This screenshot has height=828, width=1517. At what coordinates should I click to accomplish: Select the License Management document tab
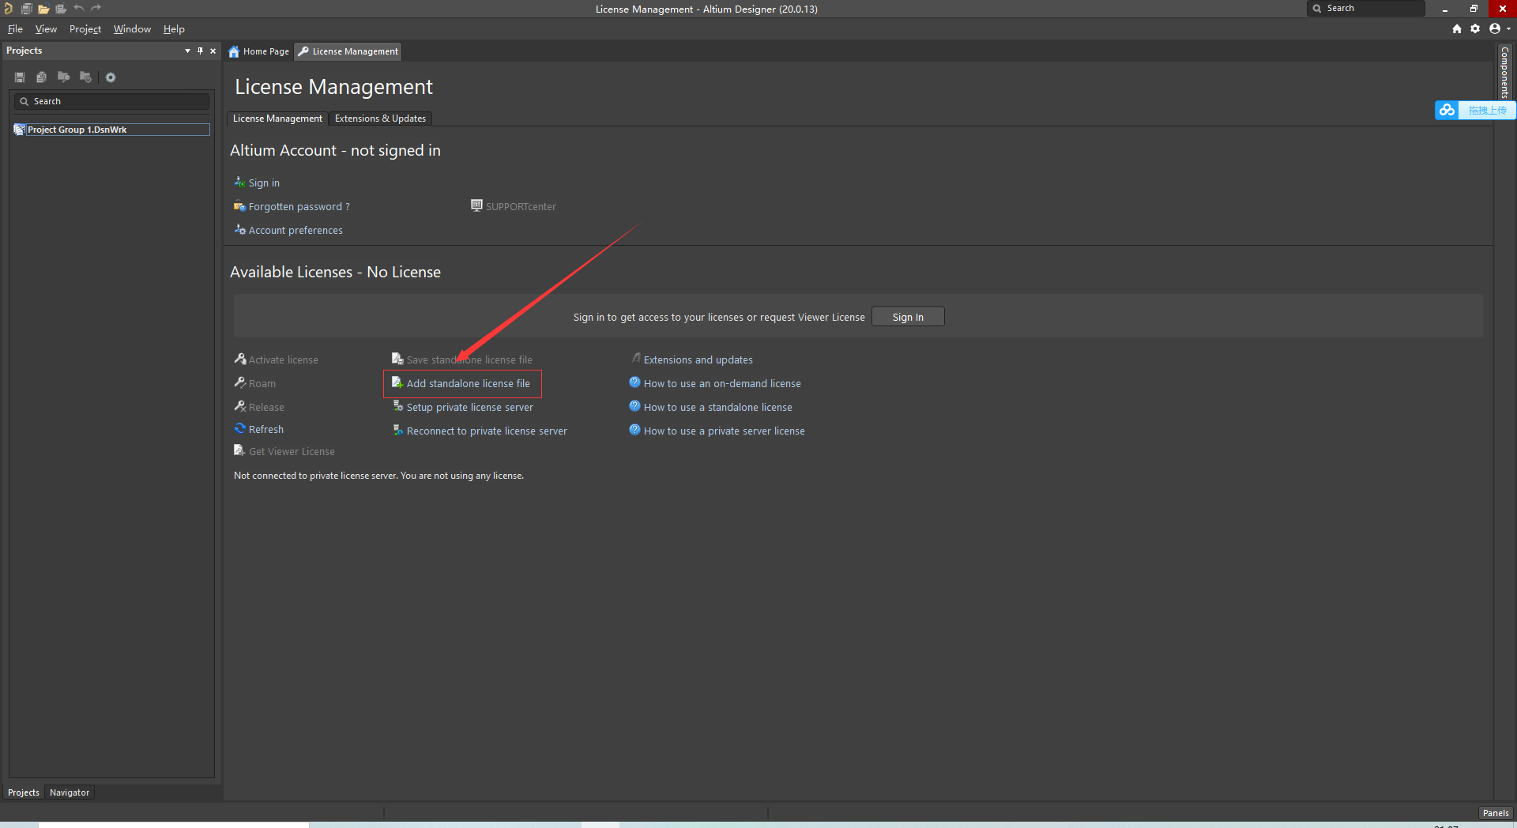[x=348, y=51]
